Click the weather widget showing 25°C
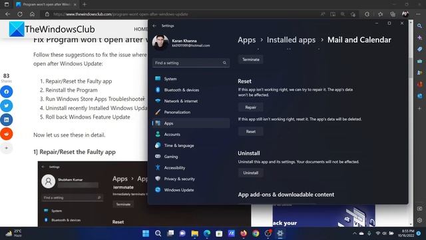The height and width of the screenshot is (240, 426). click(x=13, y=233)
